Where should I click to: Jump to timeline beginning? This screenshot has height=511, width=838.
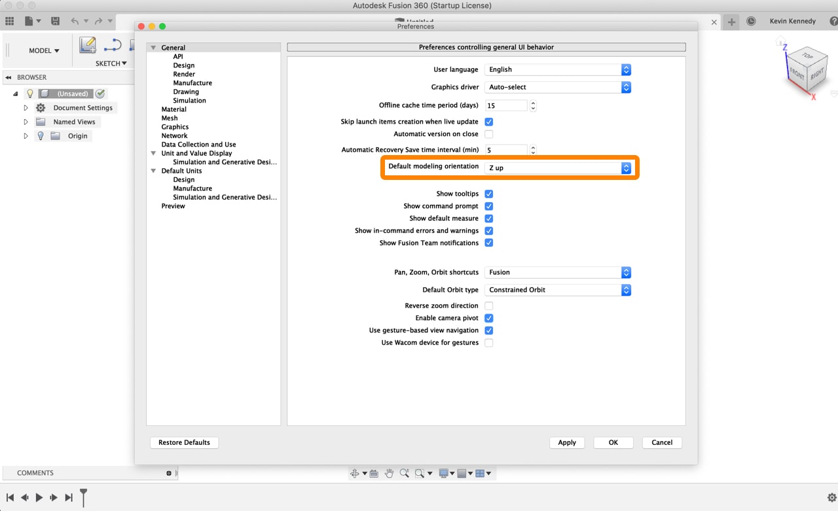10,497
